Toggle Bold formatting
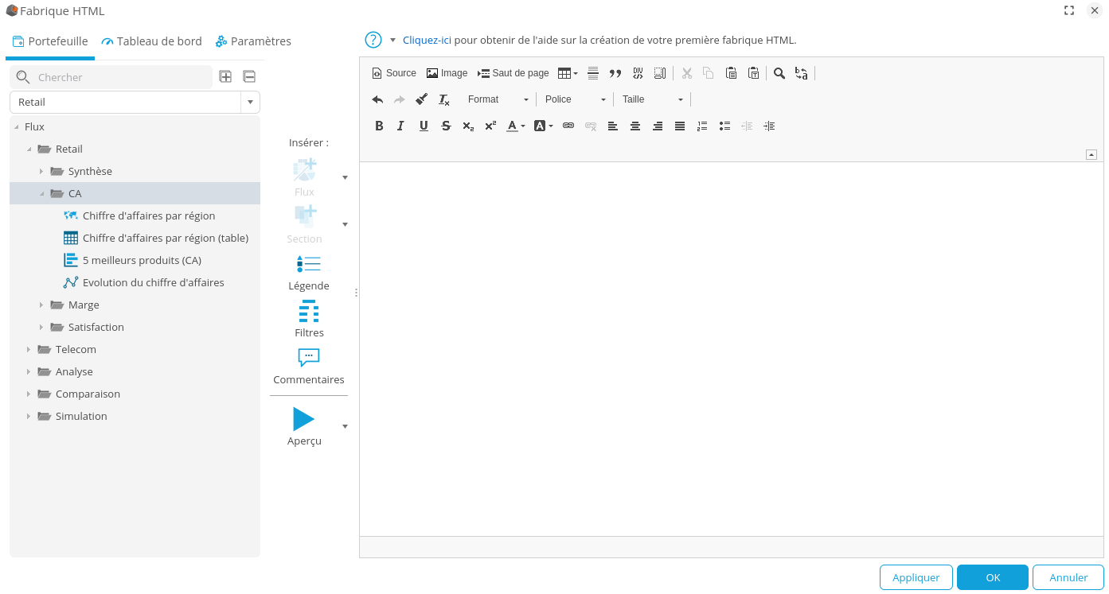1109x594 pixels. click(x=379, y=126)
